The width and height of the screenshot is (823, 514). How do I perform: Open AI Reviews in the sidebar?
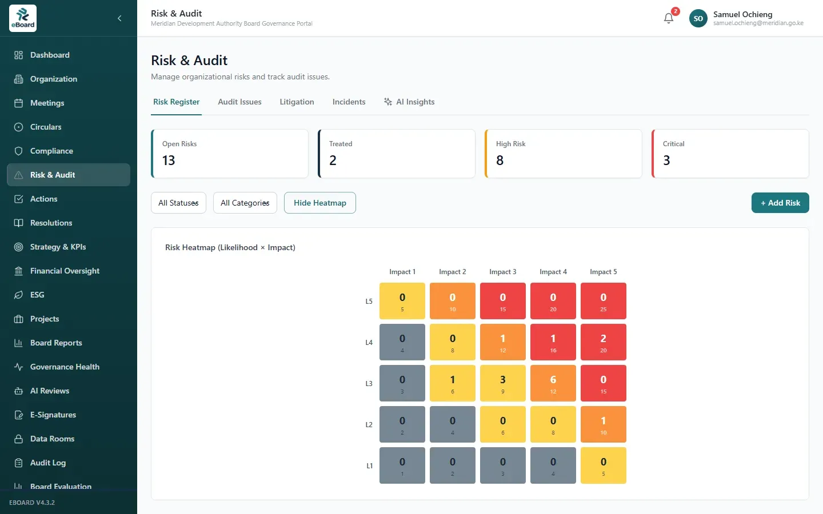(69, 391)
